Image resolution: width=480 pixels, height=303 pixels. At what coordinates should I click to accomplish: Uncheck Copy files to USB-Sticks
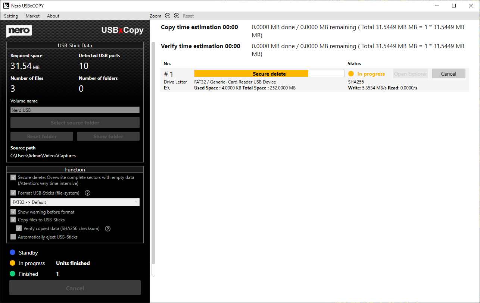click(x=13, y=220)
